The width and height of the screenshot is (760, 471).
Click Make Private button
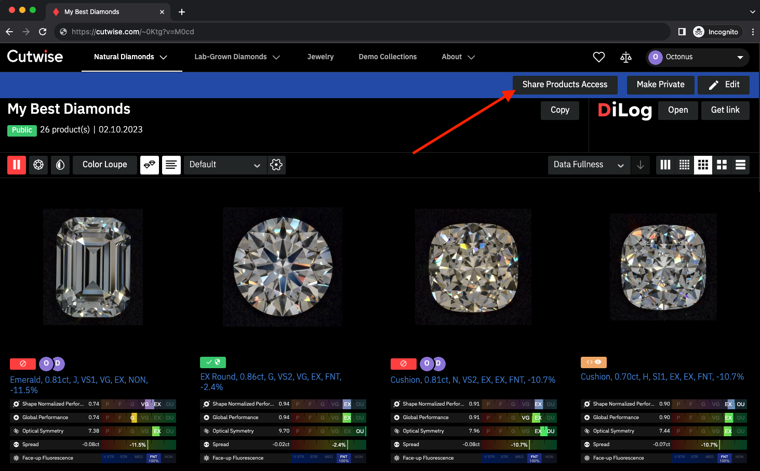click(660, 85)
